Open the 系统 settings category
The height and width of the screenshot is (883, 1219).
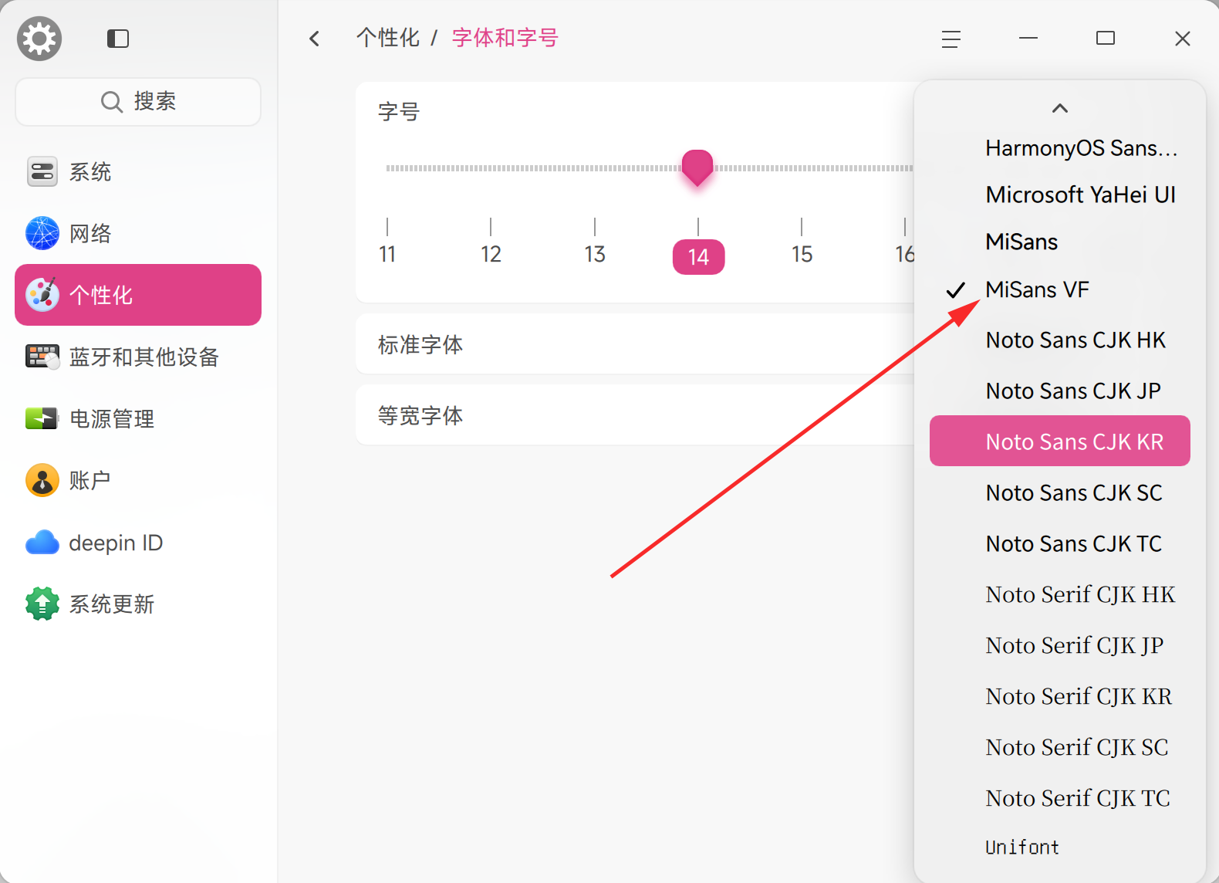[x=138, y=171]
